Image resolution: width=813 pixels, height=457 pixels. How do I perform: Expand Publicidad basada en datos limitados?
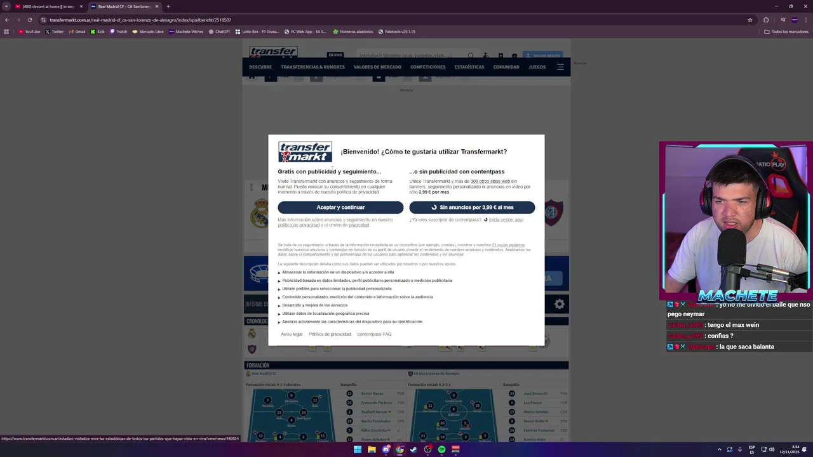coord(366,281)
